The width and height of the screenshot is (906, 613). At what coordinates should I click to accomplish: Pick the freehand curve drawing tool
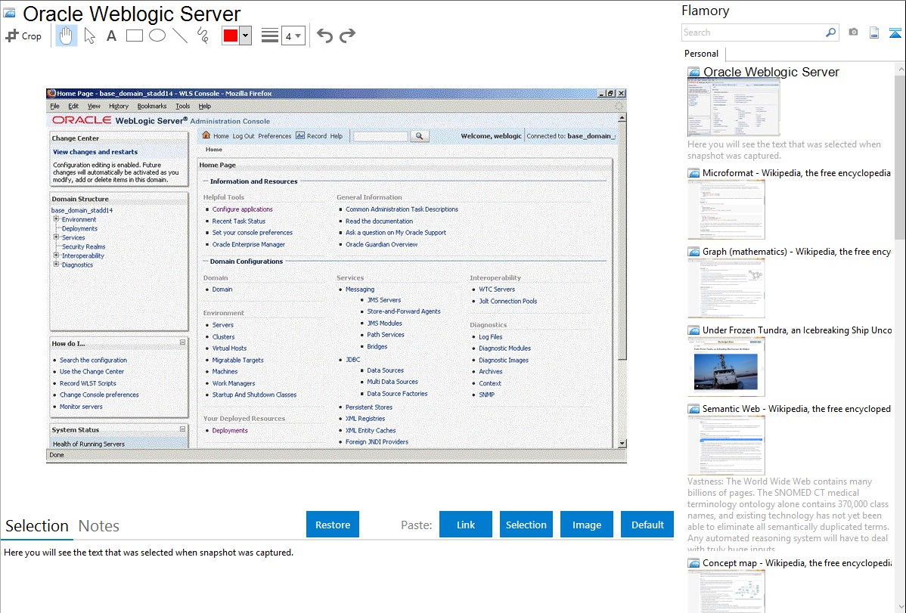tap(202, 36)
